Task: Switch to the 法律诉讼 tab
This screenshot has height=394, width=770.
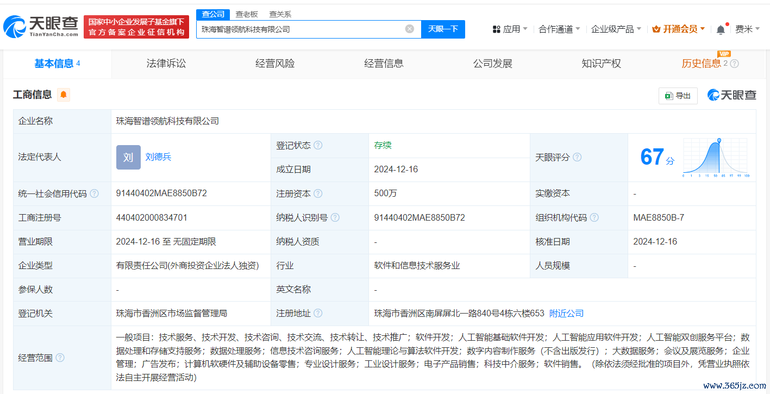Action: pos(166,64)
